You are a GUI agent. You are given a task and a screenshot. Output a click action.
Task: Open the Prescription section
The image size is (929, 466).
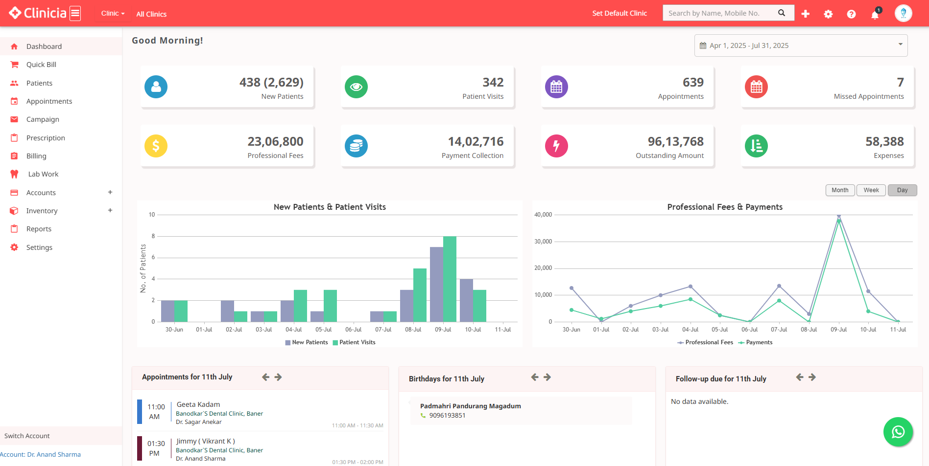click(x=46, y=137)
